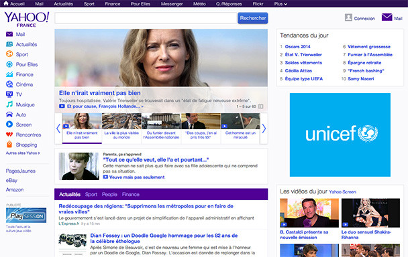Viewport: 408px width, 257px height.
Task: Open Q./Réponses in top navigation bar
Action: pyautogui.click(x=229, y=4)
